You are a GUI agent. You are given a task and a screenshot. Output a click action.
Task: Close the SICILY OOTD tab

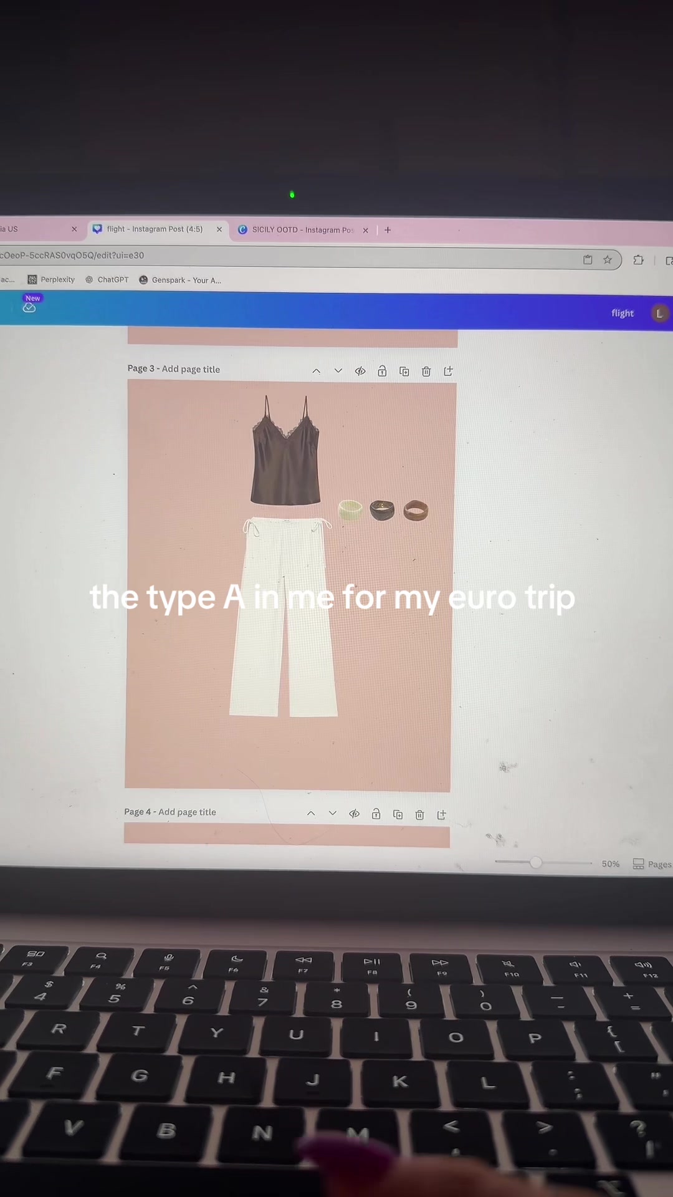point(366,230)
